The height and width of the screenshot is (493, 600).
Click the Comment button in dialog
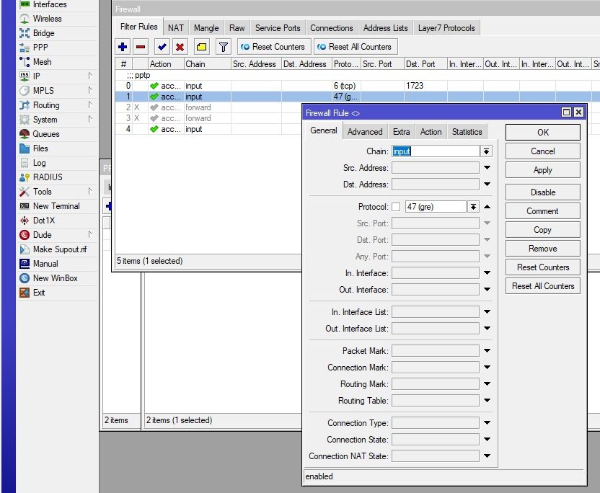542,211
